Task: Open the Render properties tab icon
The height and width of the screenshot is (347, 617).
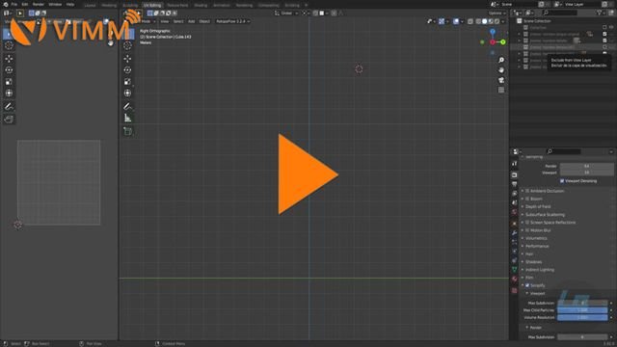Action: [514, 175]
